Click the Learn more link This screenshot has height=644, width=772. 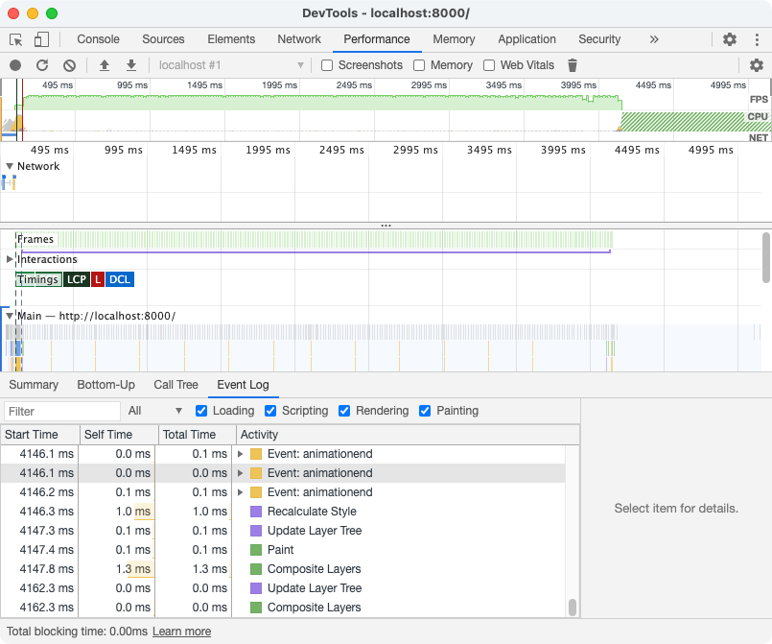(x=181, y=632)
